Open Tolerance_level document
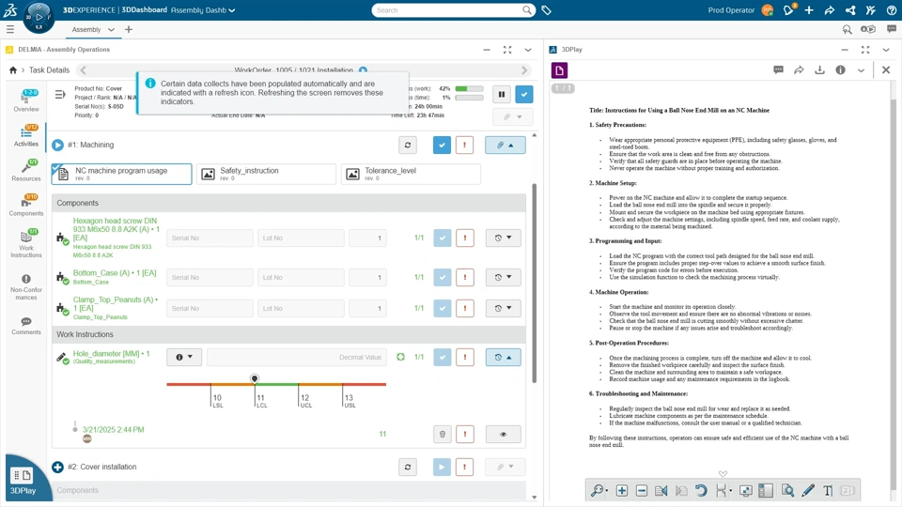 (x=411, y=174)
